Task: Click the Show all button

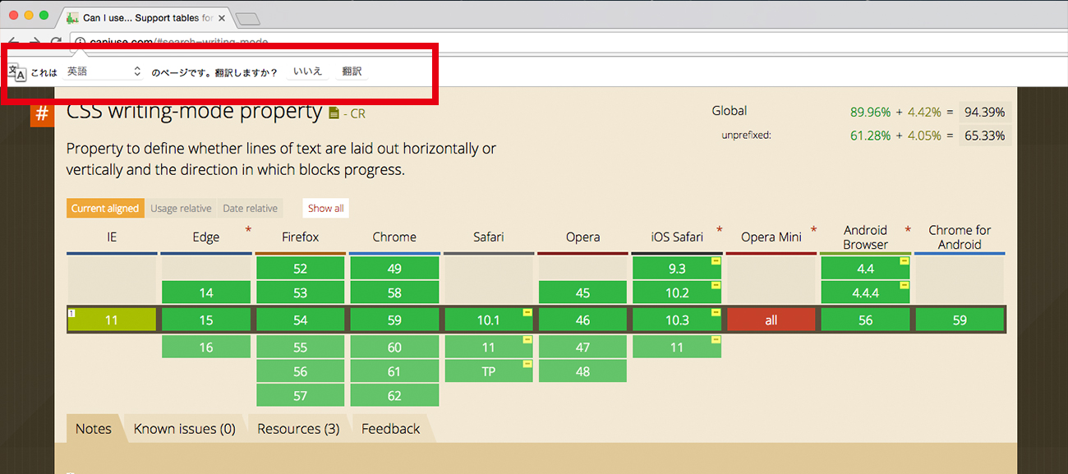Action: [x=325, y=208]
